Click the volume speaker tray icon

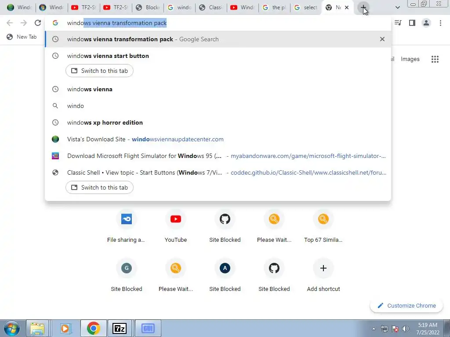[406, 329]
